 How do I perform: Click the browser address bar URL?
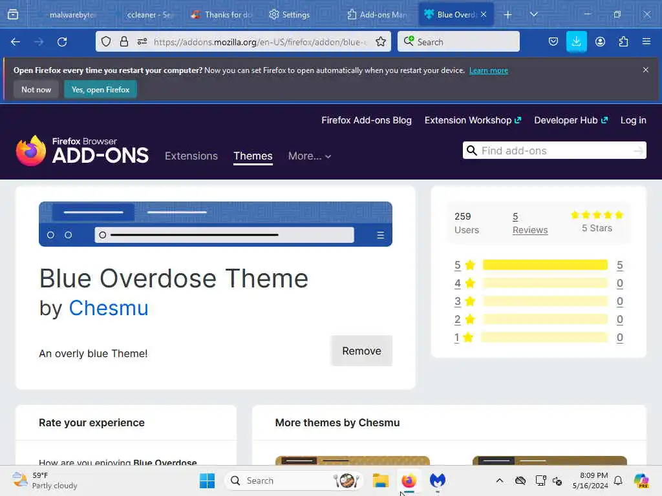tap(261, 42)
